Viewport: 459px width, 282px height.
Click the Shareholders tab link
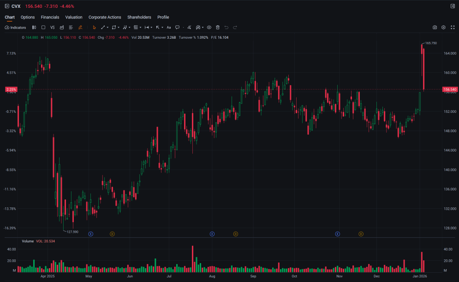139,17
